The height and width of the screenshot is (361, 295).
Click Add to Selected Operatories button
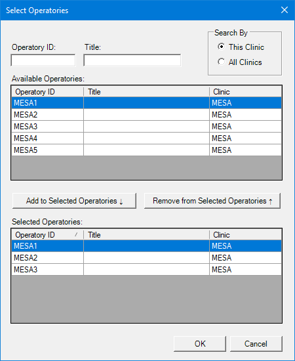pos(74,201)
